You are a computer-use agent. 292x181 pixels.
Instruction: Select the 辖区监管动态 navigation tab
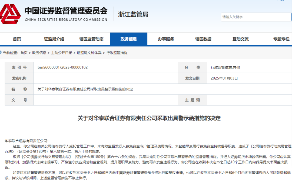click(91, 39)
